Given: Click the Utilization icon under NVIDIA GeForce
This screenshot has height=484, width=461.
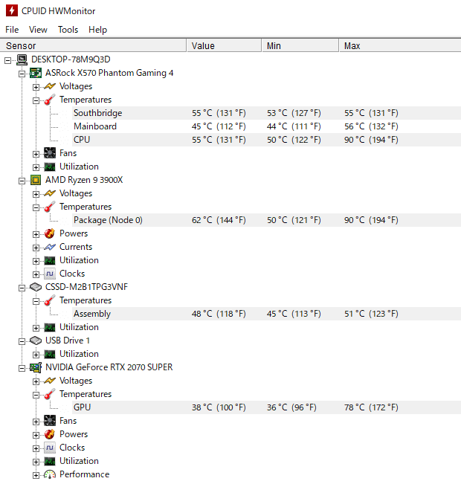Looking at the screenshot, I should pos(50,461).
